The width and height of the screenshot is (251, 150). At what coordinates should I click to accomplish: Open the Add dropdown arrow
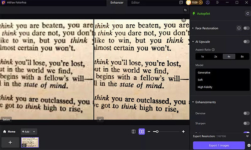pos(34,131)
